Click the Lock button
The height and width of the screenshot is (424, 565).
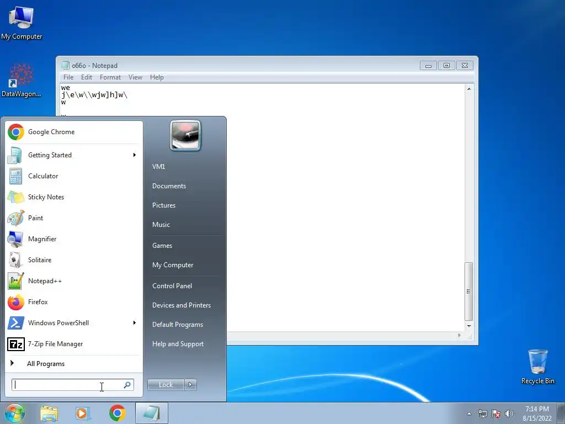click(x=166, y=385)
